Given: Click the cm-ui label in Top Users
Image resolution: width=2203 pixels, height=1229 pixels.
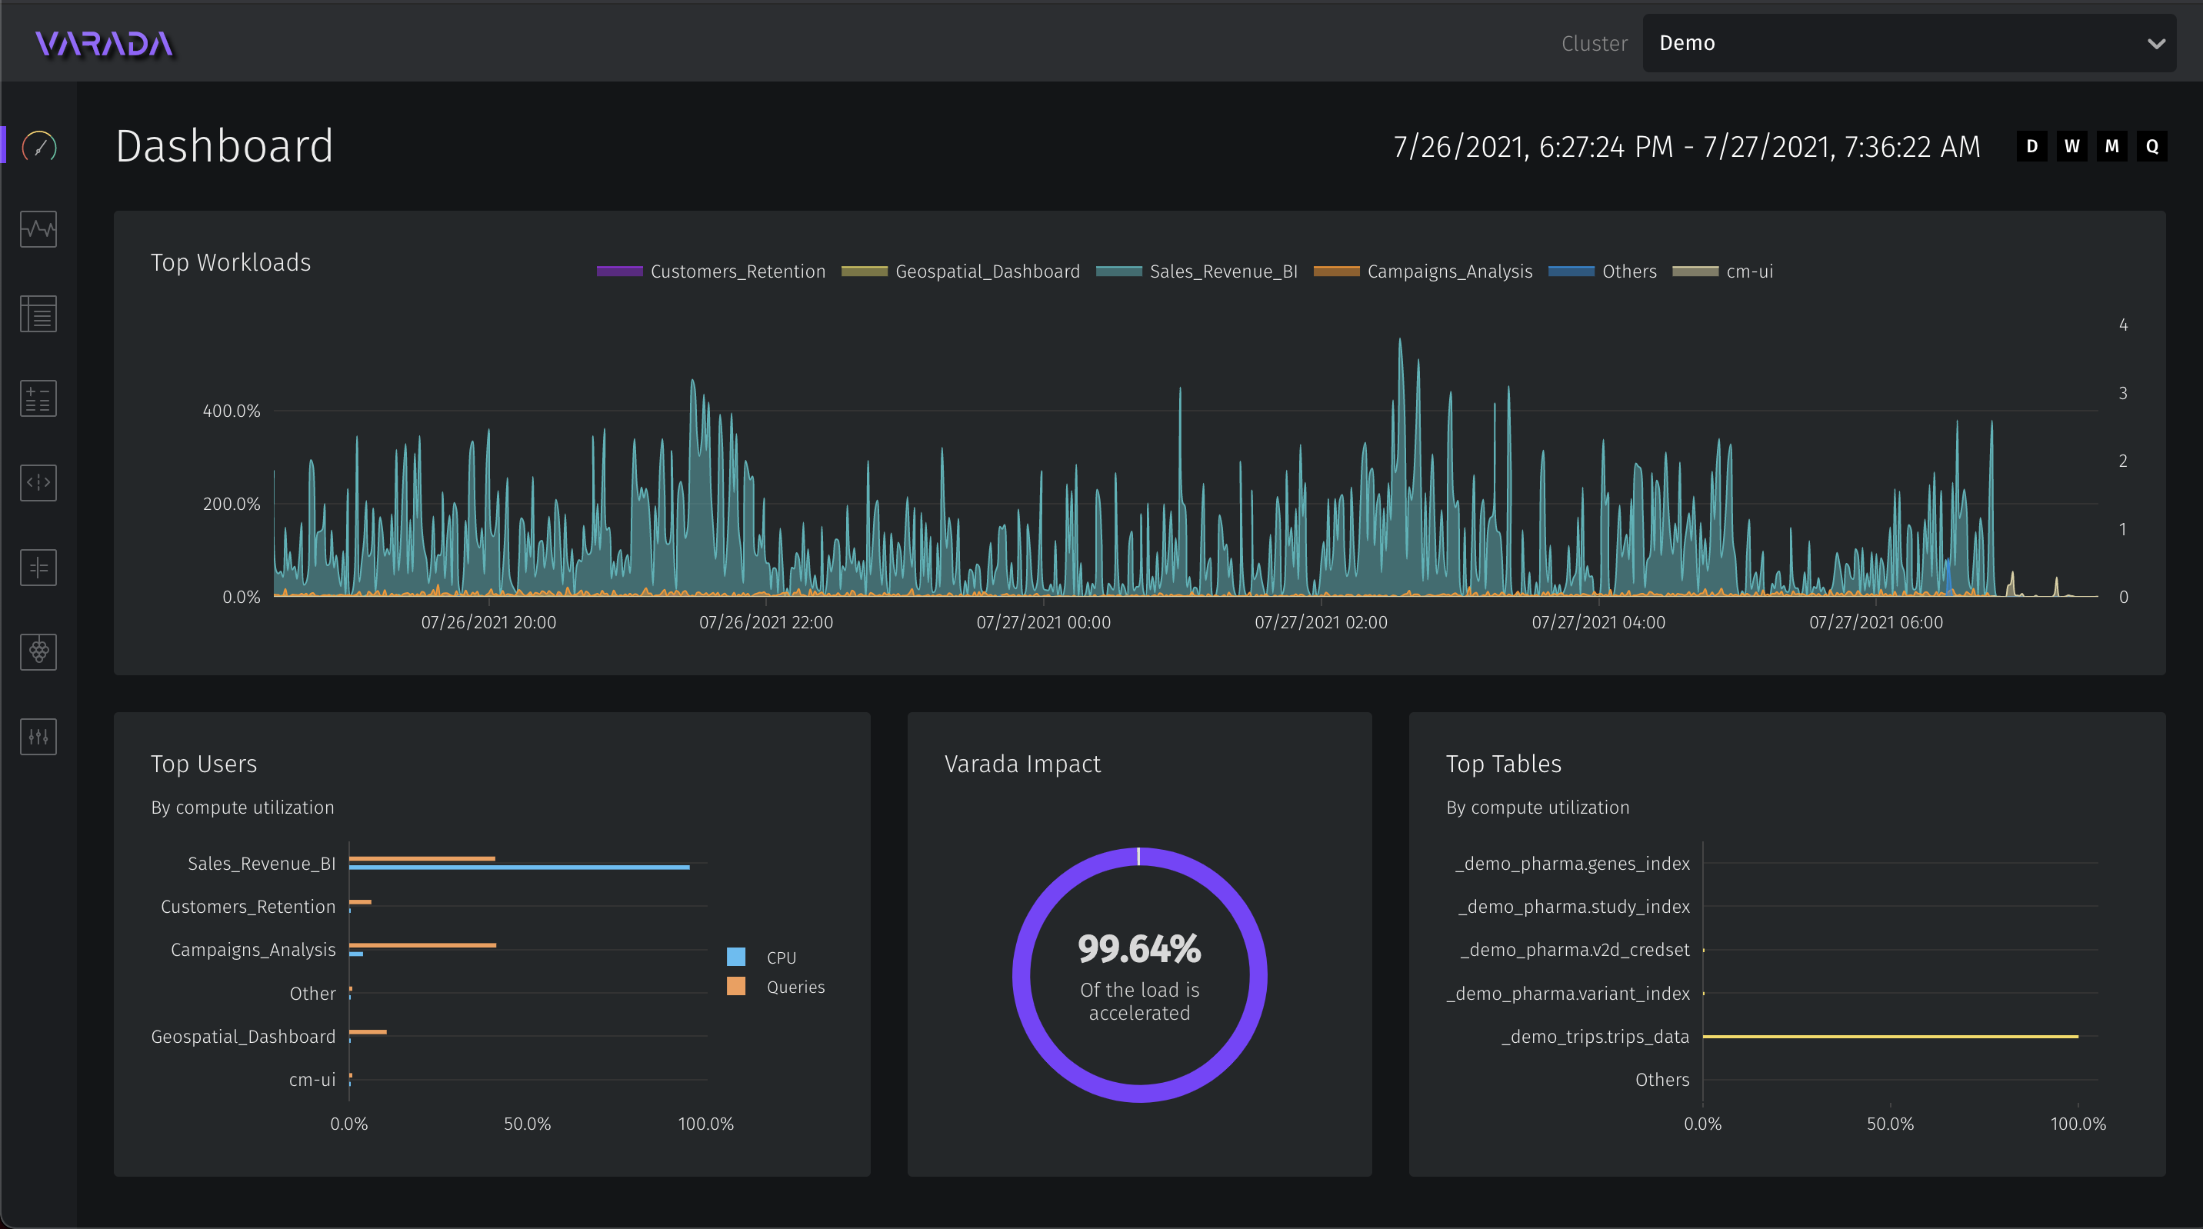Looking at the screenshot, I should pos(312,1081).
